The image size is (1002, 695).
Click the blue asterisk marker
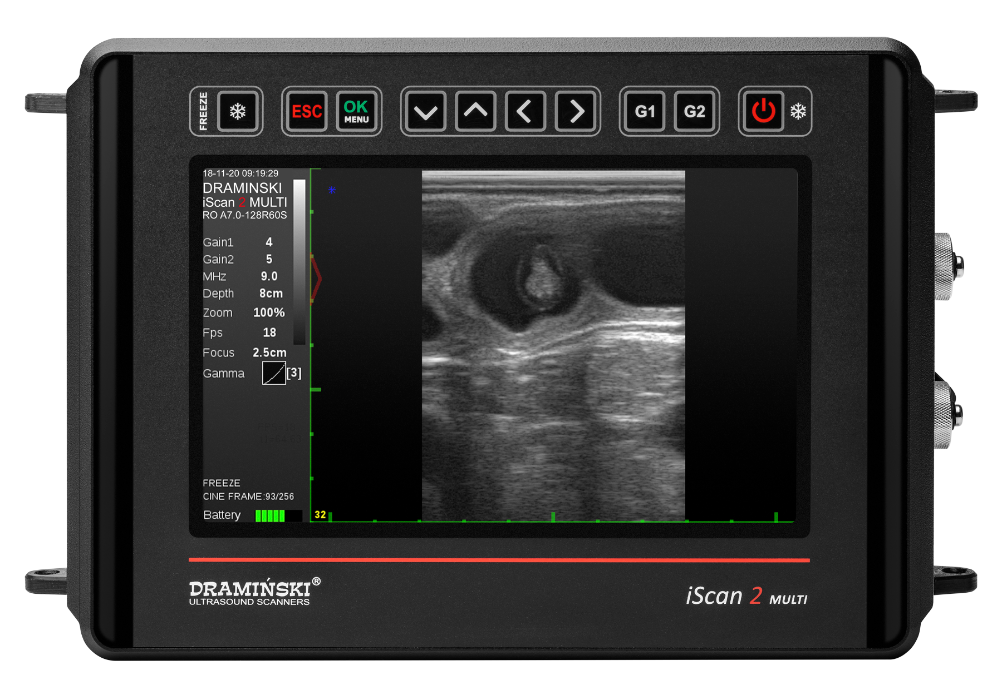pyautogui.click(x=332, y=190)
